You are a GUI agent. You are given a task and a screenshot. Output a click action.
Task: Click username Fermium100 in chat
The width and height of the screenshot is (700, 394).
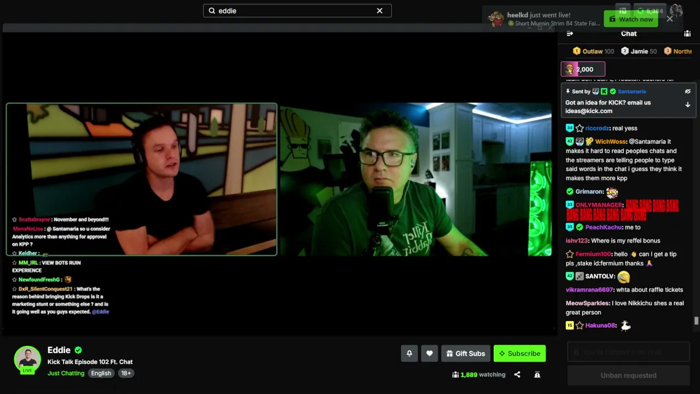point(593,254)
